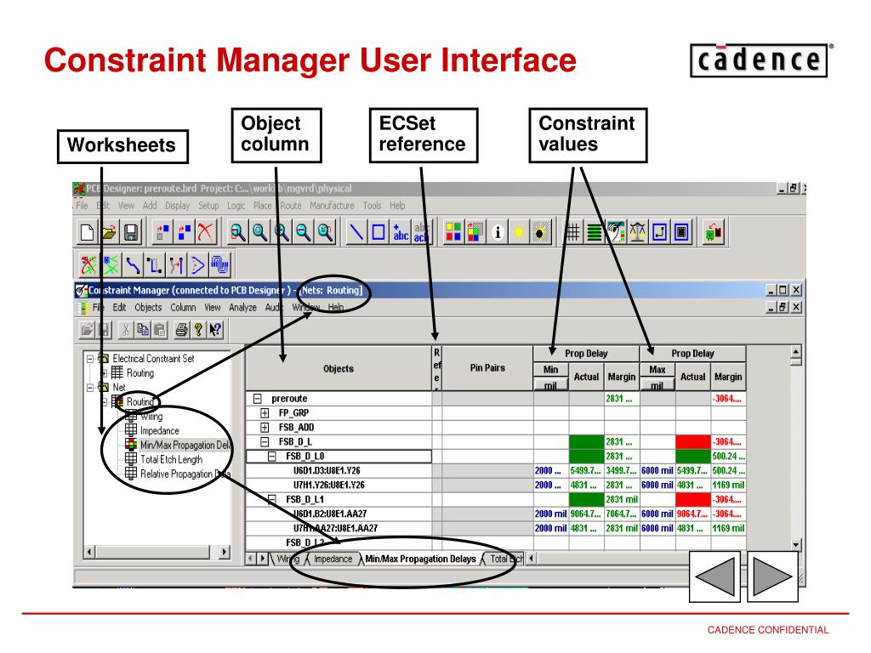Viewport: 871px width, 653px height.
Task: Expand the FSB_ADD row
Action: pos(265,428)
